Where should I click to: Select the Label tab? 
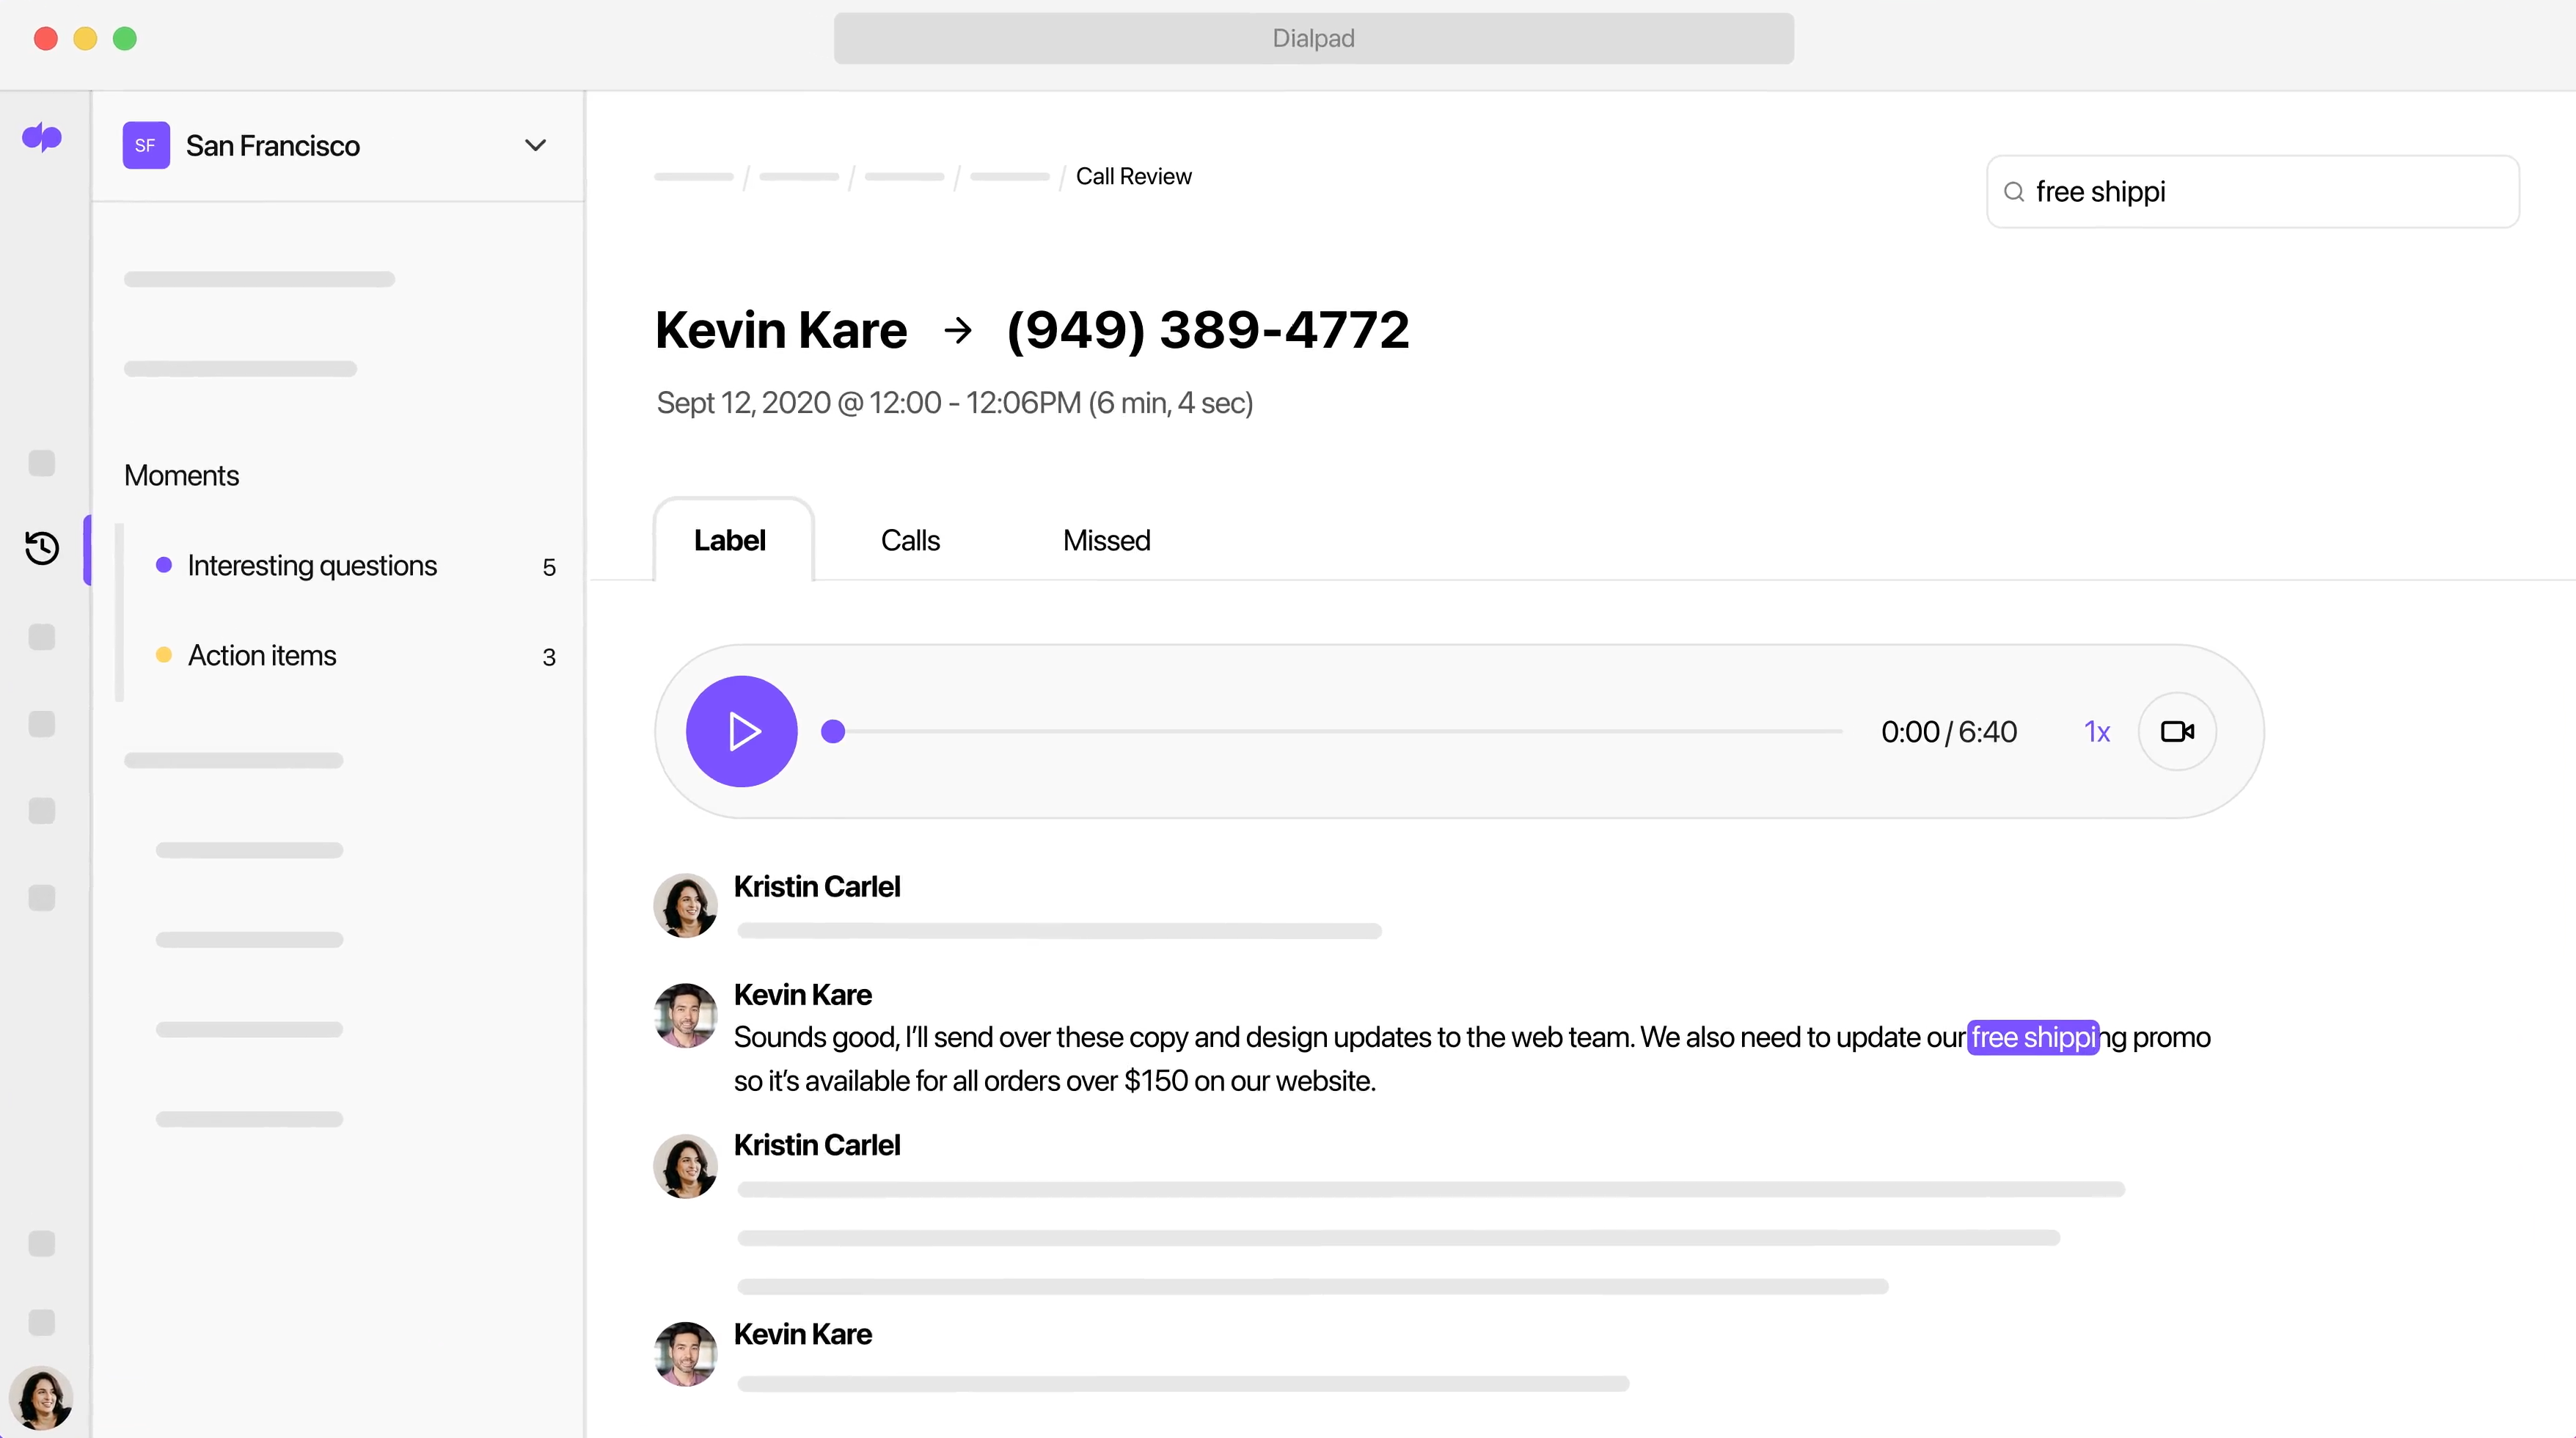coord(729,539)
